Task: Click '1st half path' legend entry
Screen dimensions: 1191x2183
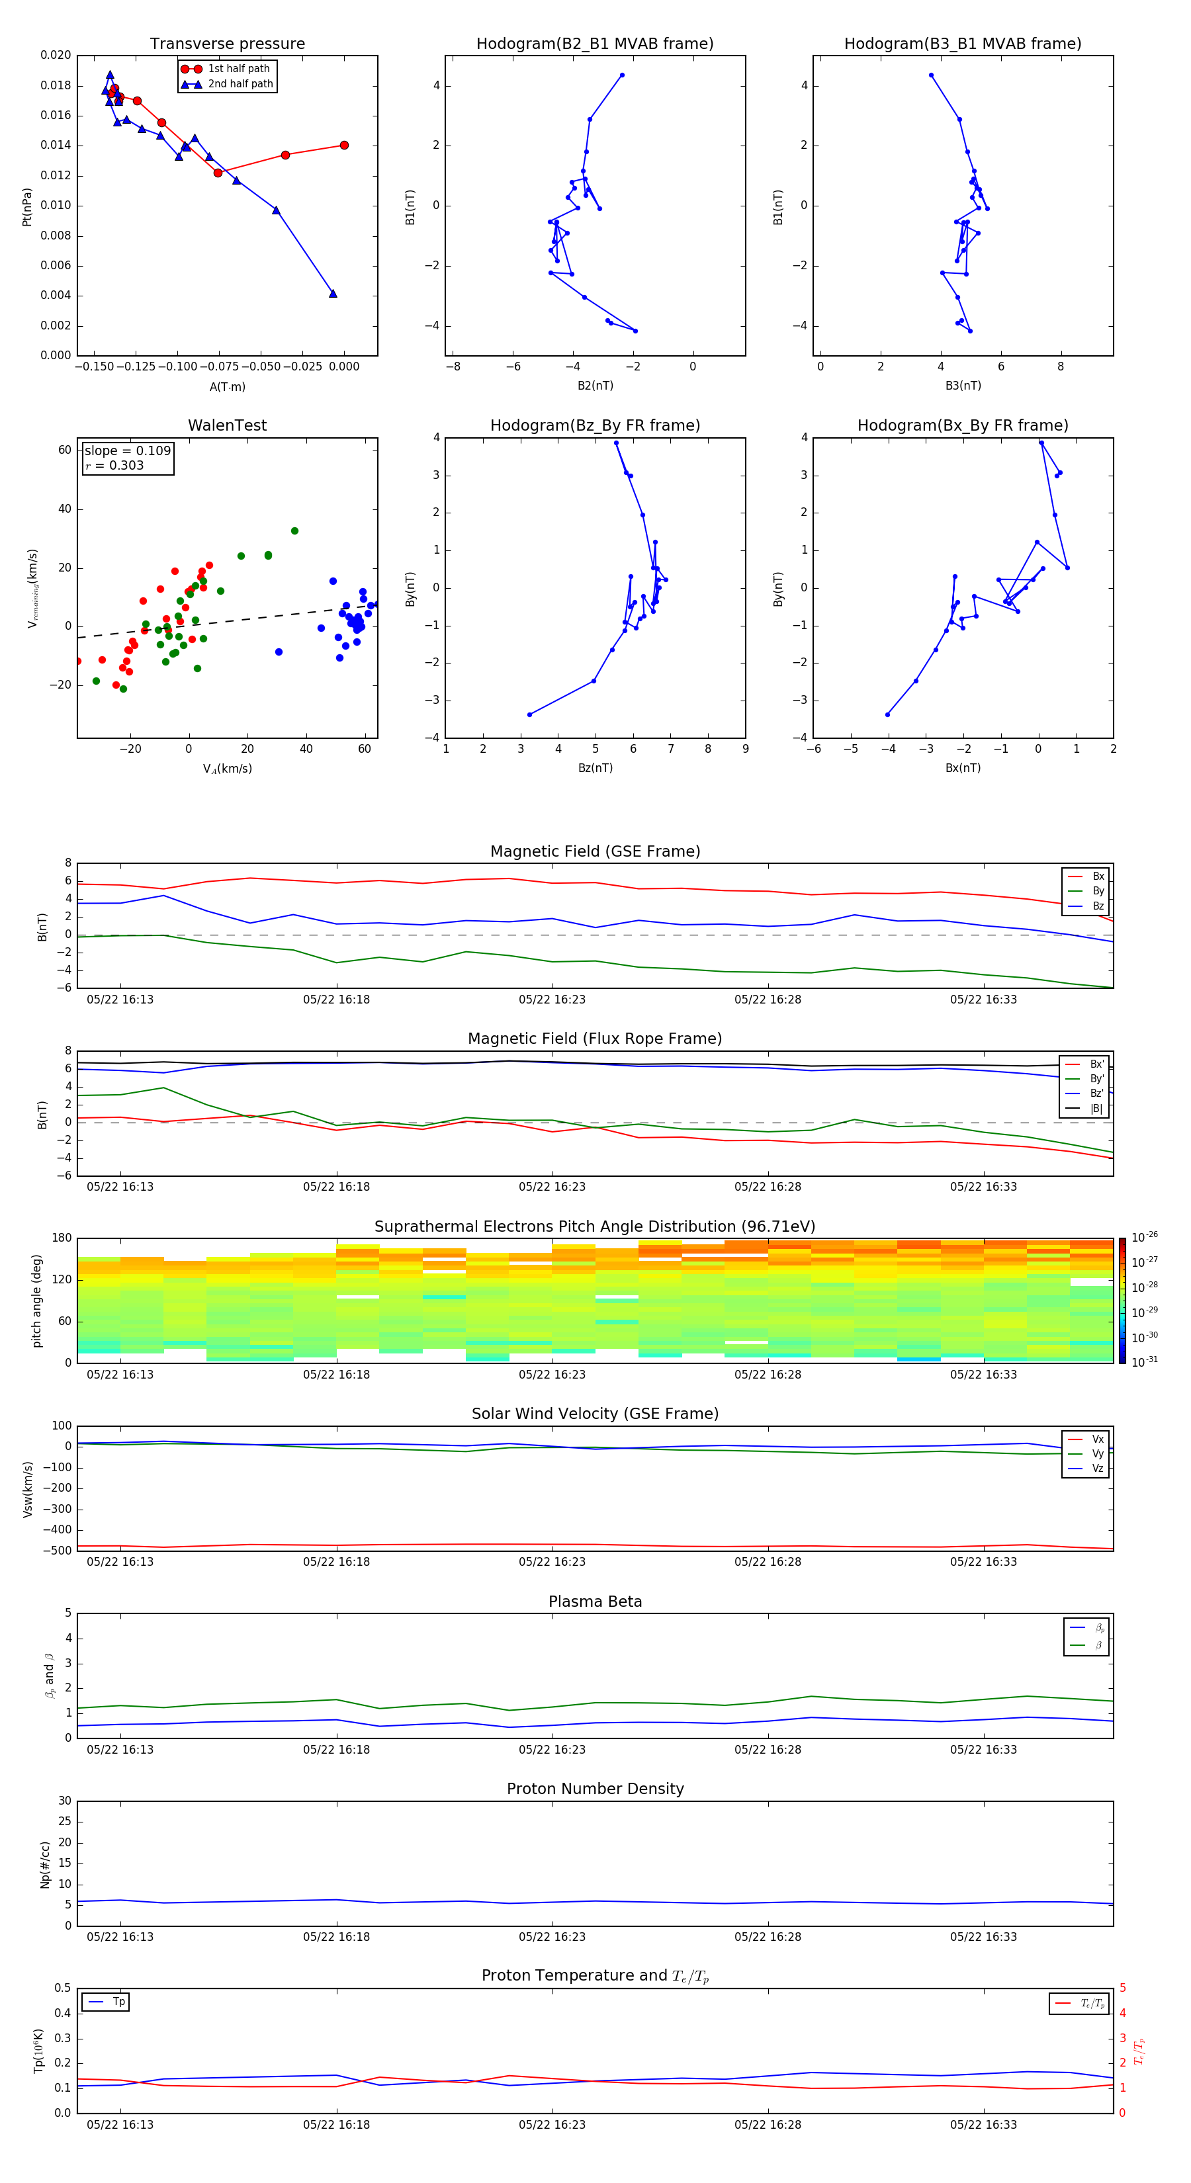Action: [226, 69]
